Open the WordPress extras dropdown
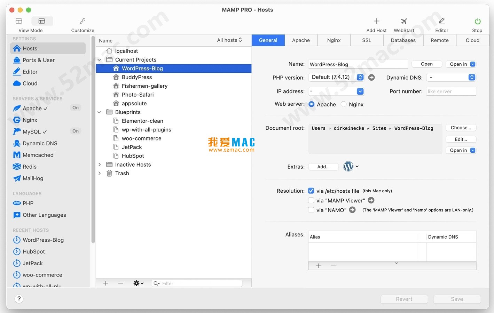 [x=351, y=166]
